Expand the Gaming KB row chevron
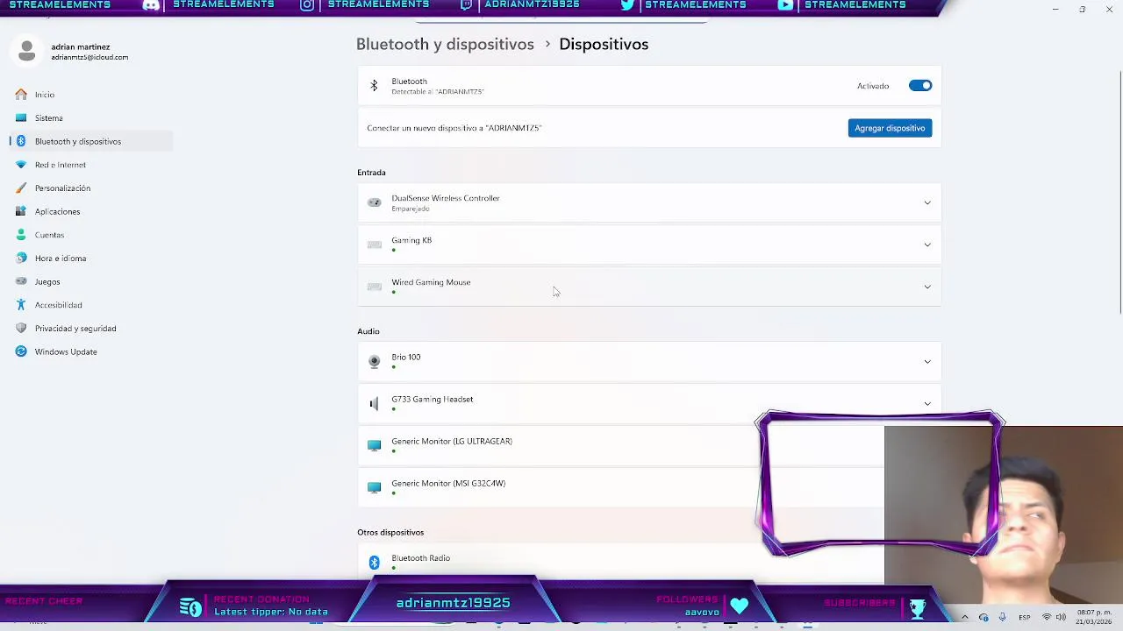The width and height of the screenshot is (1123, 631). click(x=927, y=245)
